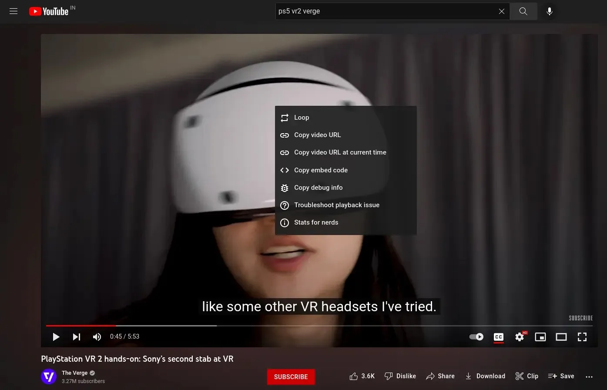Open the more actions ellipsis menu
607x390 pixels.
pyautogui.click(x=589, y=377)
